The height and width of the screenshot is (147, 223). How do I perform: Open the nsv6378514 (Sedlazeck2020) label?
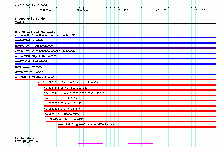click(x=35, y=77)
